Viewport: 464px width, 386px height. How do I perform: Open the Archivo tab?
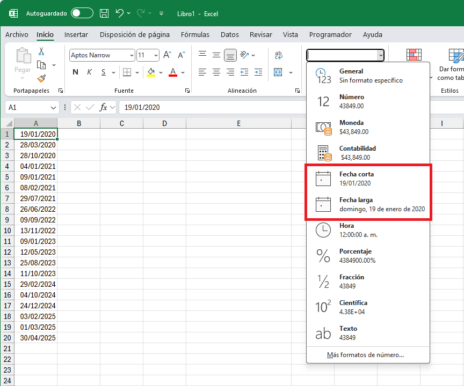click(x=17, y=34)
